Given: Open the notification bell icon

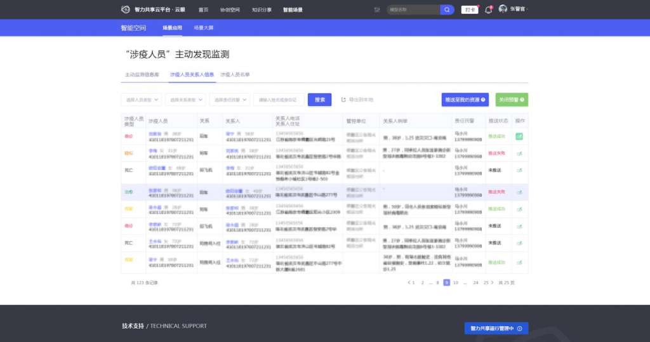Looking at the screenshot, I should coord(489,10).
